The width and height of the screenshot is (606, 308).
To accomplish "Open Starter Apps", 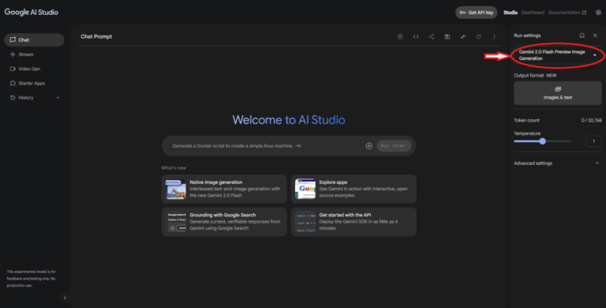I will pos(35,83).
